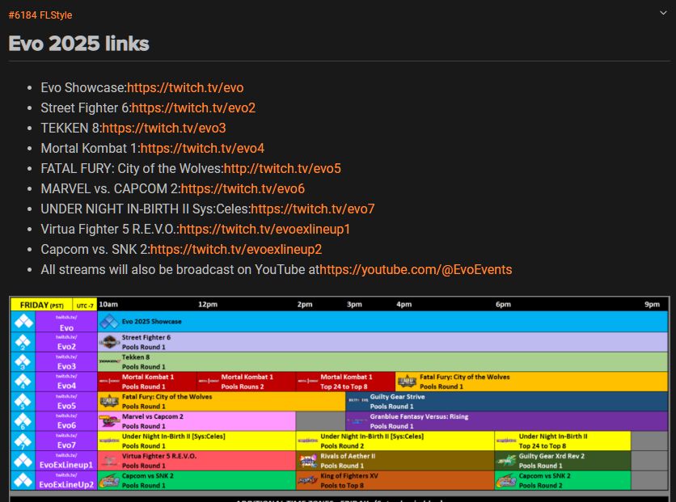Click the 'Granblue Fantasy Versus: Rising' schedule text
This screenshot has width=676, height=502.
click(419, 416)
